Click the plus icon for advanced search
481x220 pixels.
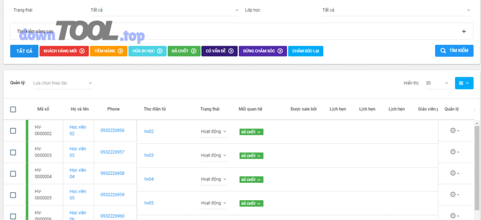pyautogui.click(x=463, y=31)
